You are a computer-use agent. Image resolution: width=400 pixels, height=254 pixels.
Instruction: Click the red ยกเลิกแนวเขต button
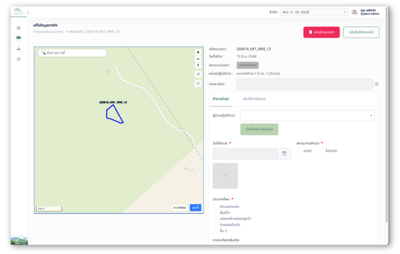321,32
